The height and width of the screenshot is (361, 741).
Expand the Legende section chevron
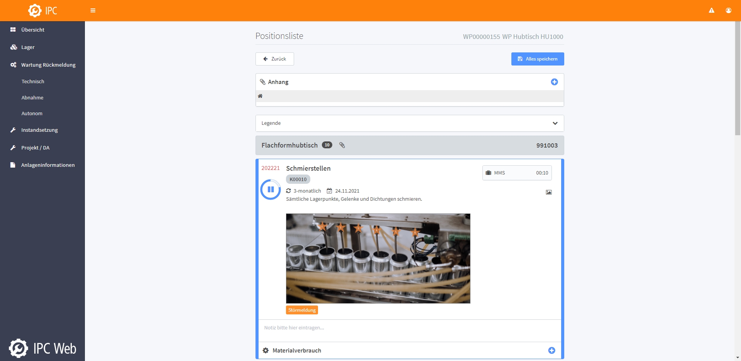(555, 123)
